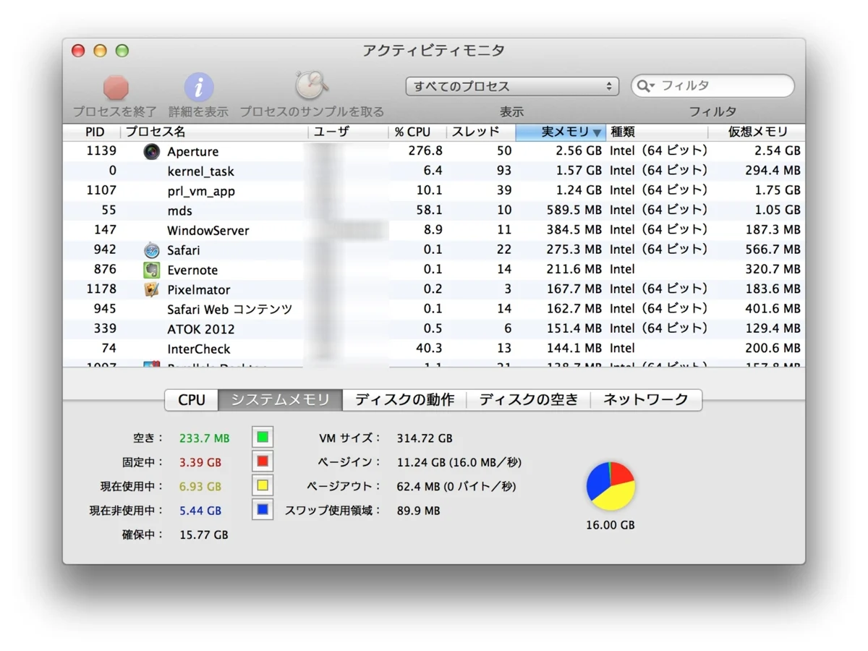Select the ATOK 2012 process row
Screen dimensions: 868x651
434,329
